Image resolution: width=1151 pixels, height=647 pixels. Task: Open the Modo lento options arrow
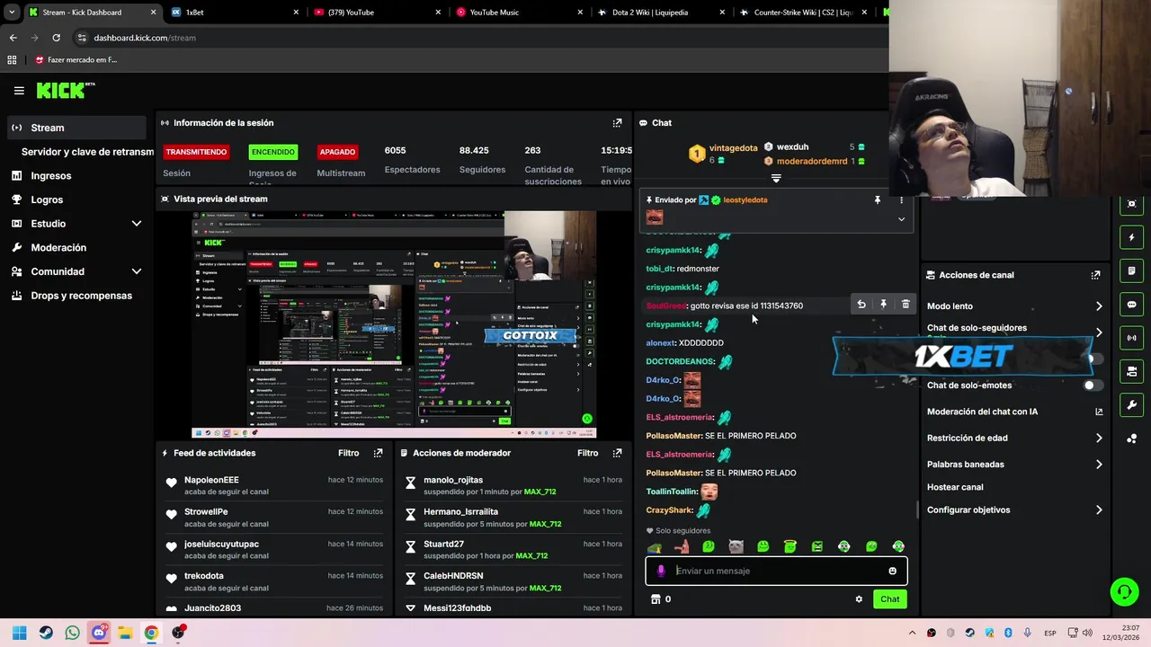tap(1098, 306)
